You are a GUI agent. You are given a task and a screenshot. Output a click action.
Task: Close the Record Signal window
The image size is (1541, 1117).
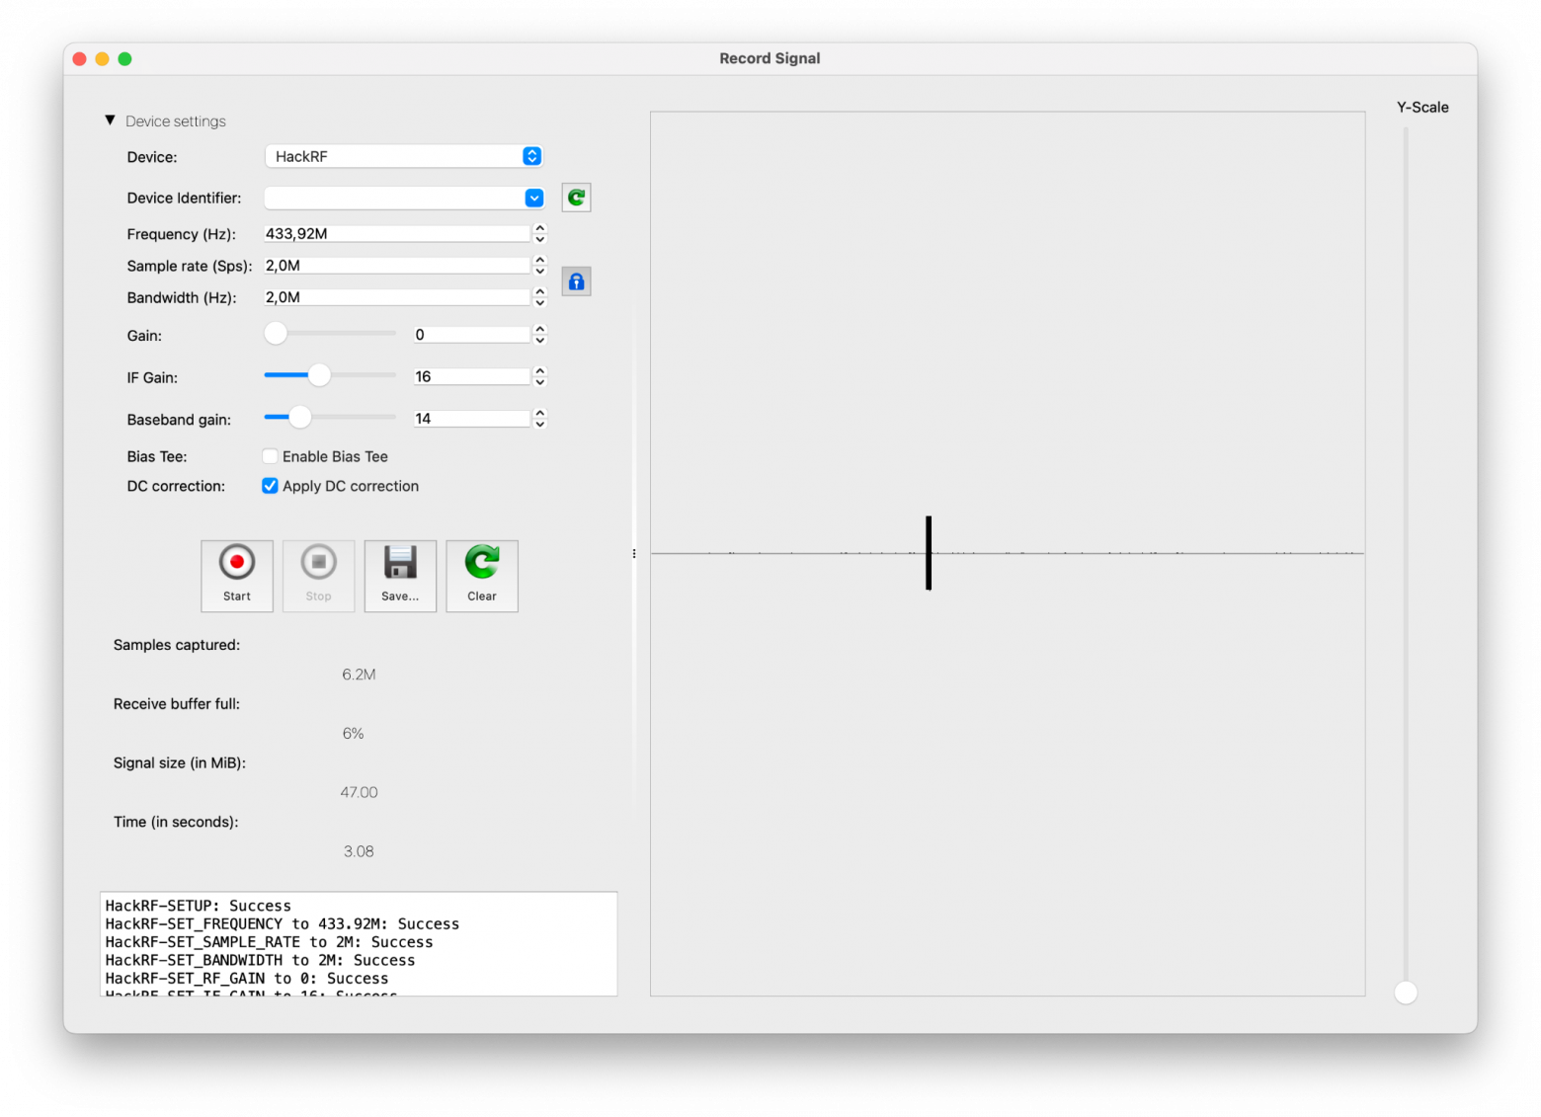(80, 59)
